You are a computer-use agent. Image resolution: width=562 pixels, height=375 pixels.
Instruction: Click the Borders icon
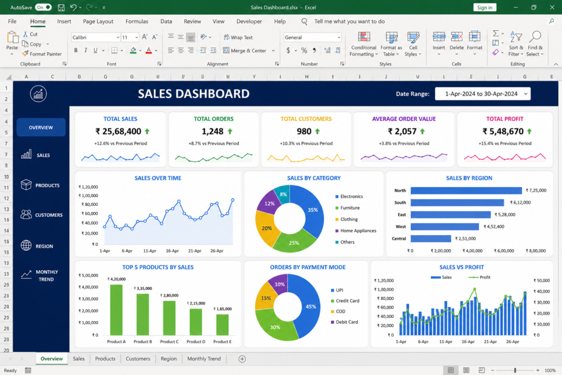[114, 51]
